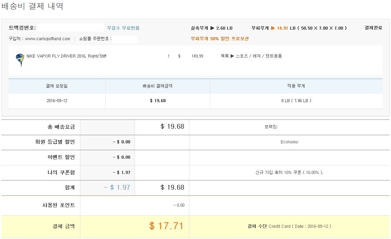Click the www.carlsgolfland.com store address
The image size is (391, 239).
click(47, 39)
